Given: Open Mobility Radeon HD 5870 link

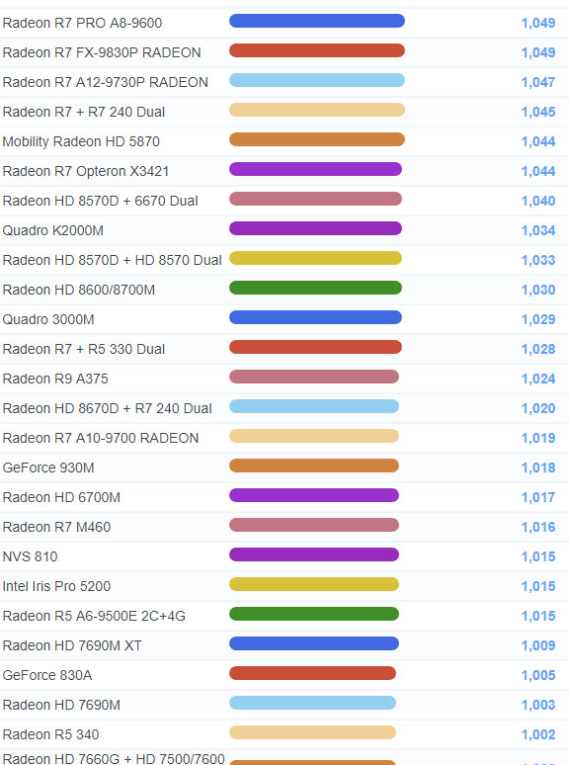Looking at the screenshot, I should point(81,141).
